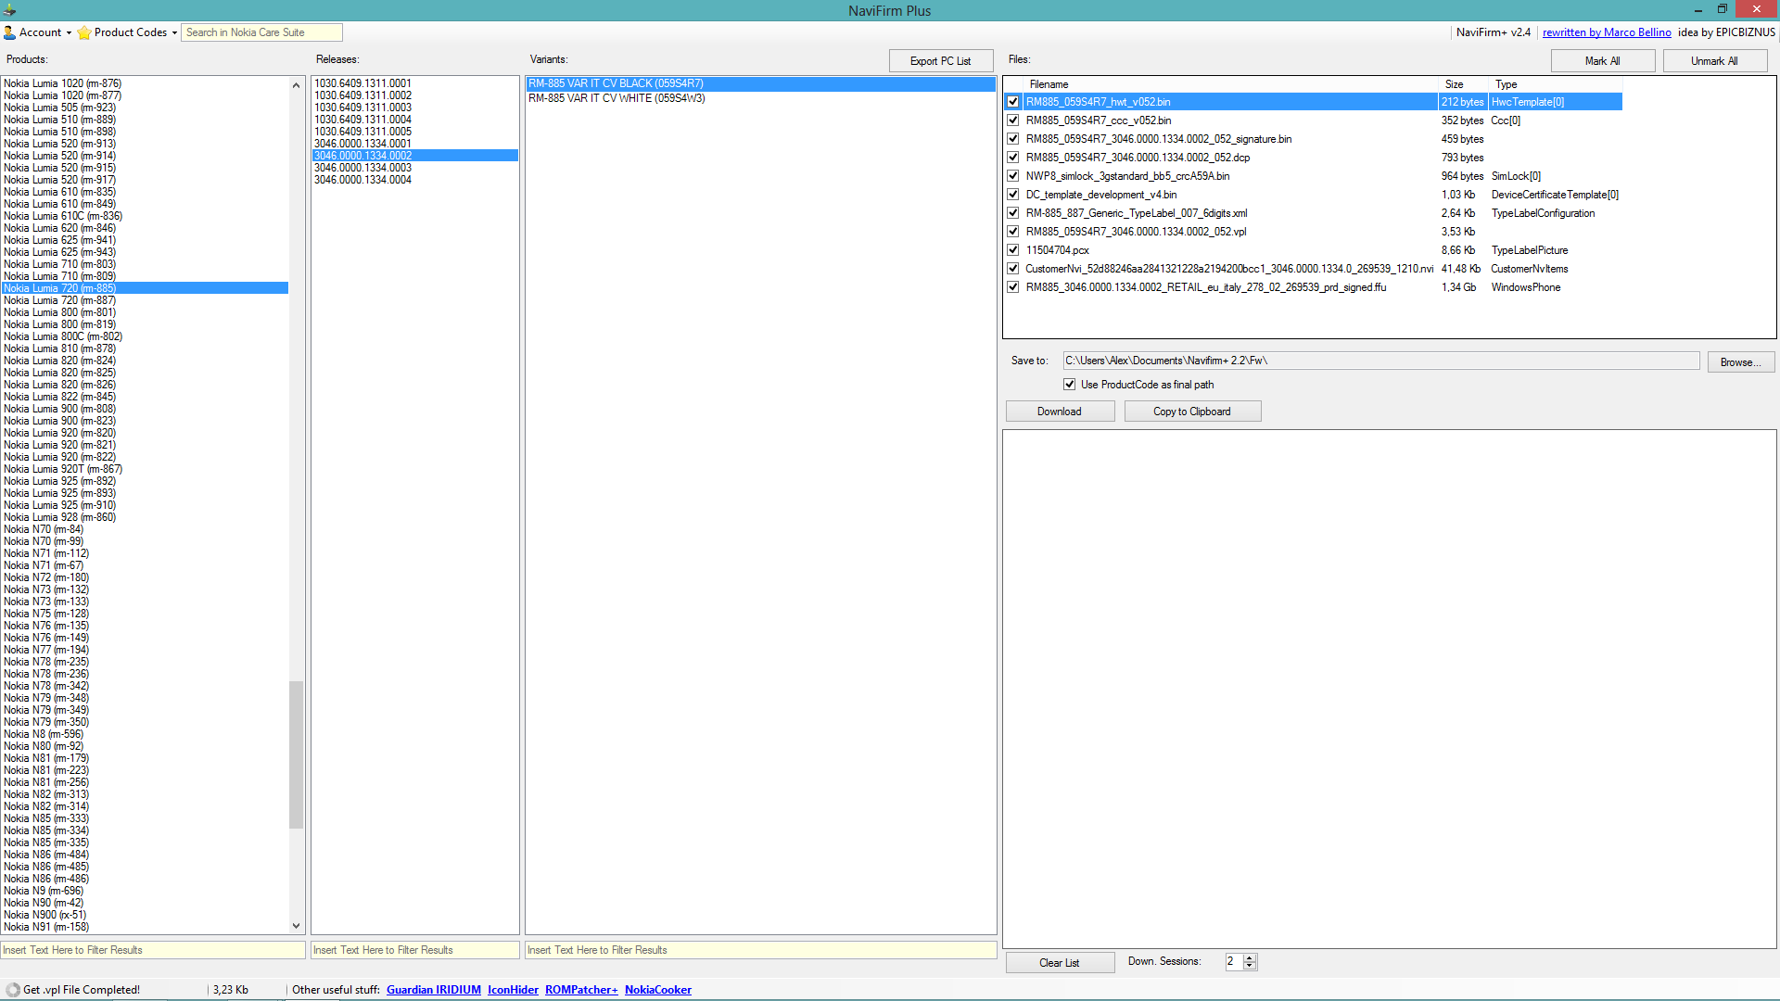Open NokiaCooker link
Screen dimensions: 1780x1001
click(658, 990)
